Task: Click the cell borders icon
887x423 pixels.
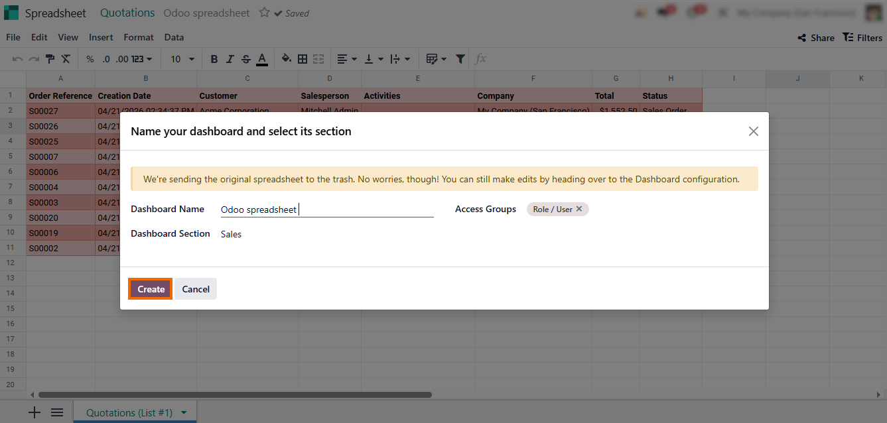Action: 303,59
